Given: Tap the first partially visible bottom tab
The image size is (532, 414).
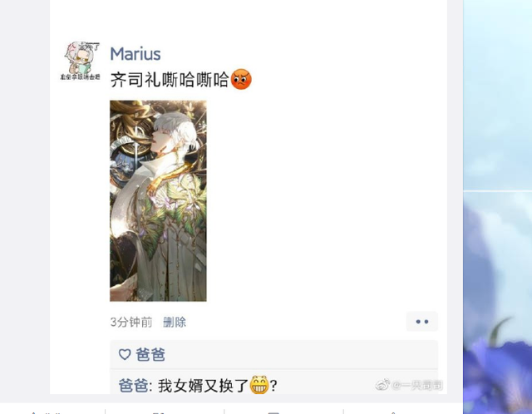Looking at the screenshot, I should [x=52, y=412].
